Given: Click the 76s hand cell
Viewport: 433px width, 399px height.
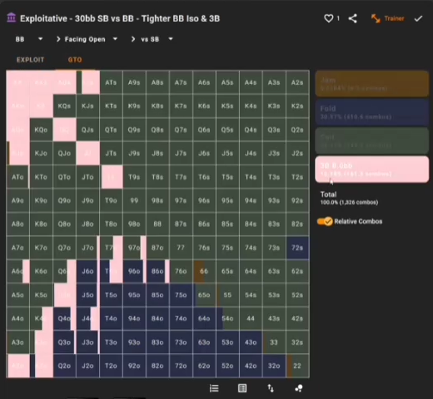Looking at the screenshot, I should click(204, 248).
